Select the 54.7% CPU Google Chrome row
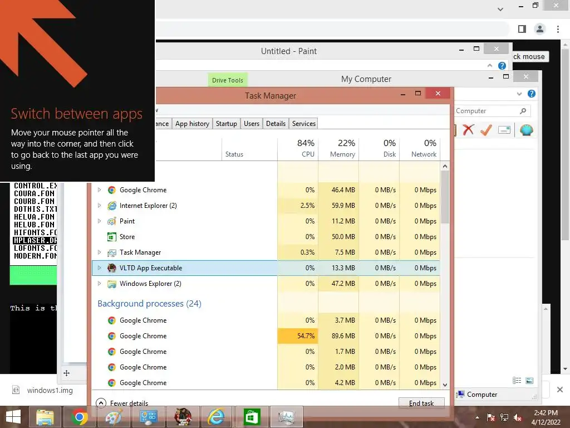 click(266, 336)
